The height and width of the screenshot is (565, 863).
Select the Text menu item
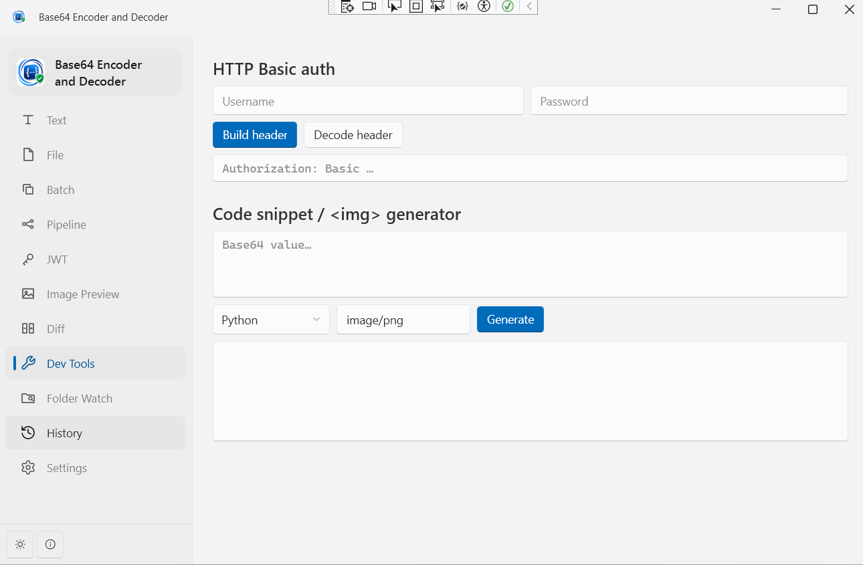[95, 120]
